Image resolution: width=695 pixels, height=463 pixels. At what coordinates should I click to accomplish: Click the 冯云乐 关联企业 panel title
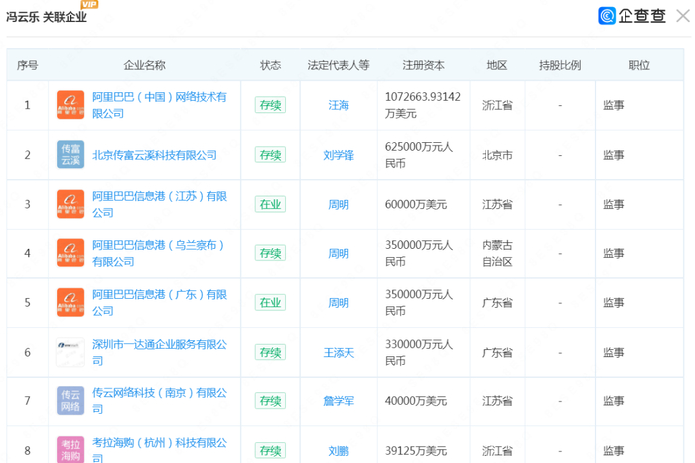[x=47, y=17]
